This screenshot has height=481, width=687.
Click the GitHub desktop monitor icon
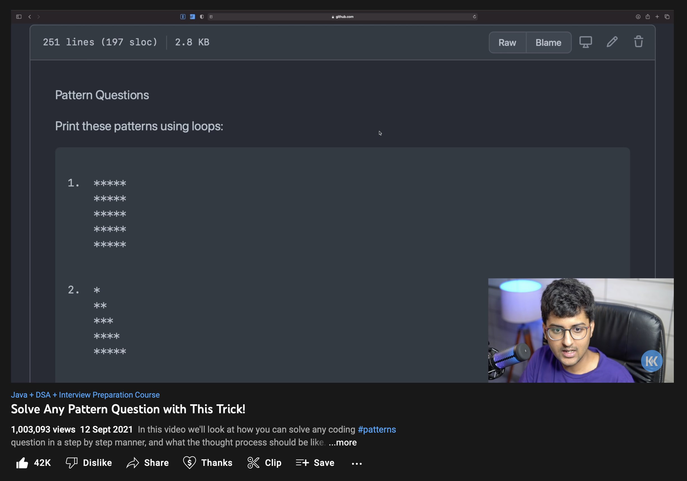[x=586, y=42]
